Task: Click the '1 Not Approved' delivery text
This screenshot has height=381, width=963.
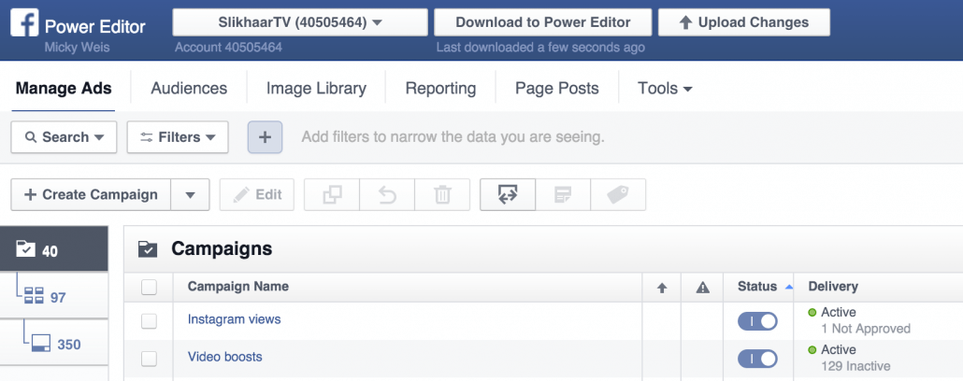Action: coord(866,329)
